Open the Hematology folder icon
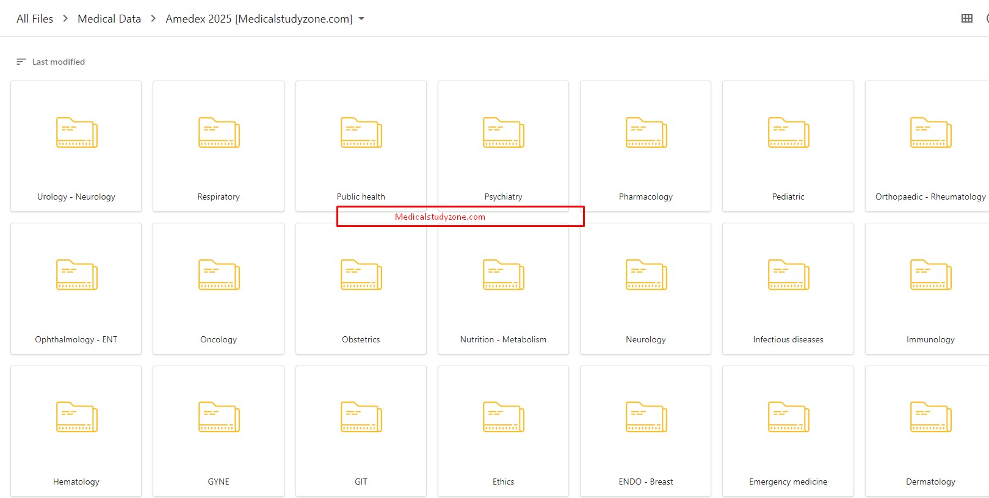 click(76, 417)
